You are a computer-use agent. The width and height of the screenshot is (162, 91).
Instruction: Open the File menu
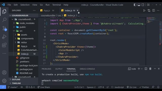point(9,5)
